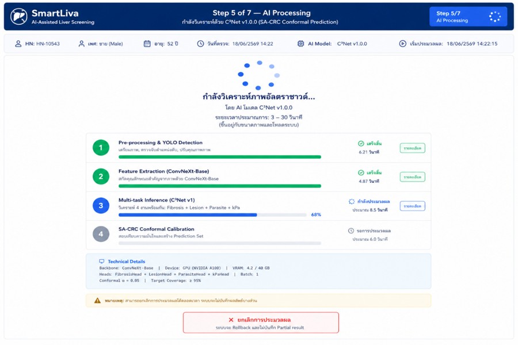The width and height of the screenshot is (518, 345).
Task: Click the 'VRAM: 4.2 / 40 GB' text
Action: click(x=251, y=268)
